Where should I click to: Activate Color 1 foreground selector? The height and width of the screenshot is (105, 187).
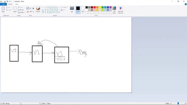coord(78,10)
